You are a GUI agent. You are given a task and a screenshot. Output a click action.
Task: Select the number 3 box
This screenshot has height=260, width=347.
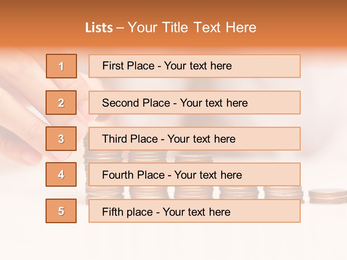[x=61, y=139]
